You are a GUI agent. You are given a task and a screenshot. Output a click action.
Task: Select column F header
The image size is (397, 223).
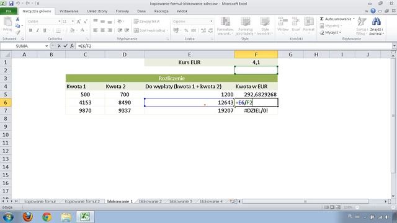[256, 55]
